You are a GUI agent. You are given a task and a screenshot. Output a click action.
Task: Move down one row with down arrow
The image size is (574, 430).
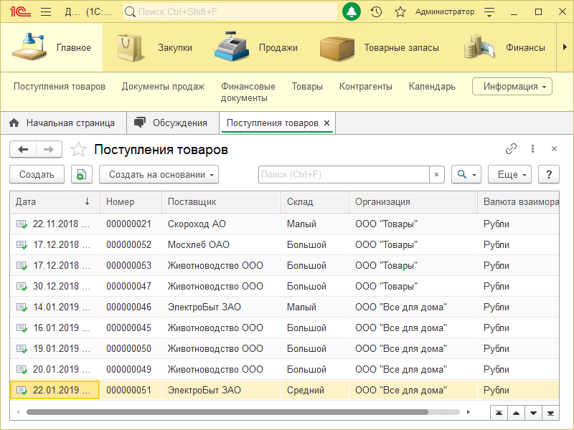(533, 414)
